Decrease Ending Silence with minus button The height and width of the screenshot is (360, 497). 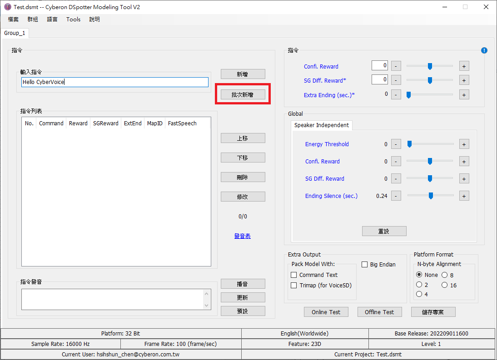click(x=396, y=196)
